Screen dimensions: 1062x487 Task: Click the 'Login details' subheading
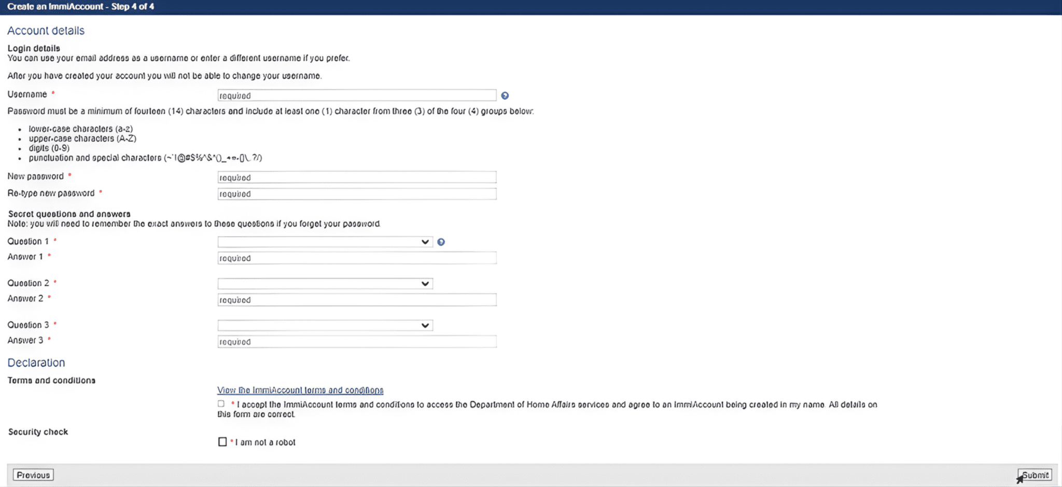point(34,48)
